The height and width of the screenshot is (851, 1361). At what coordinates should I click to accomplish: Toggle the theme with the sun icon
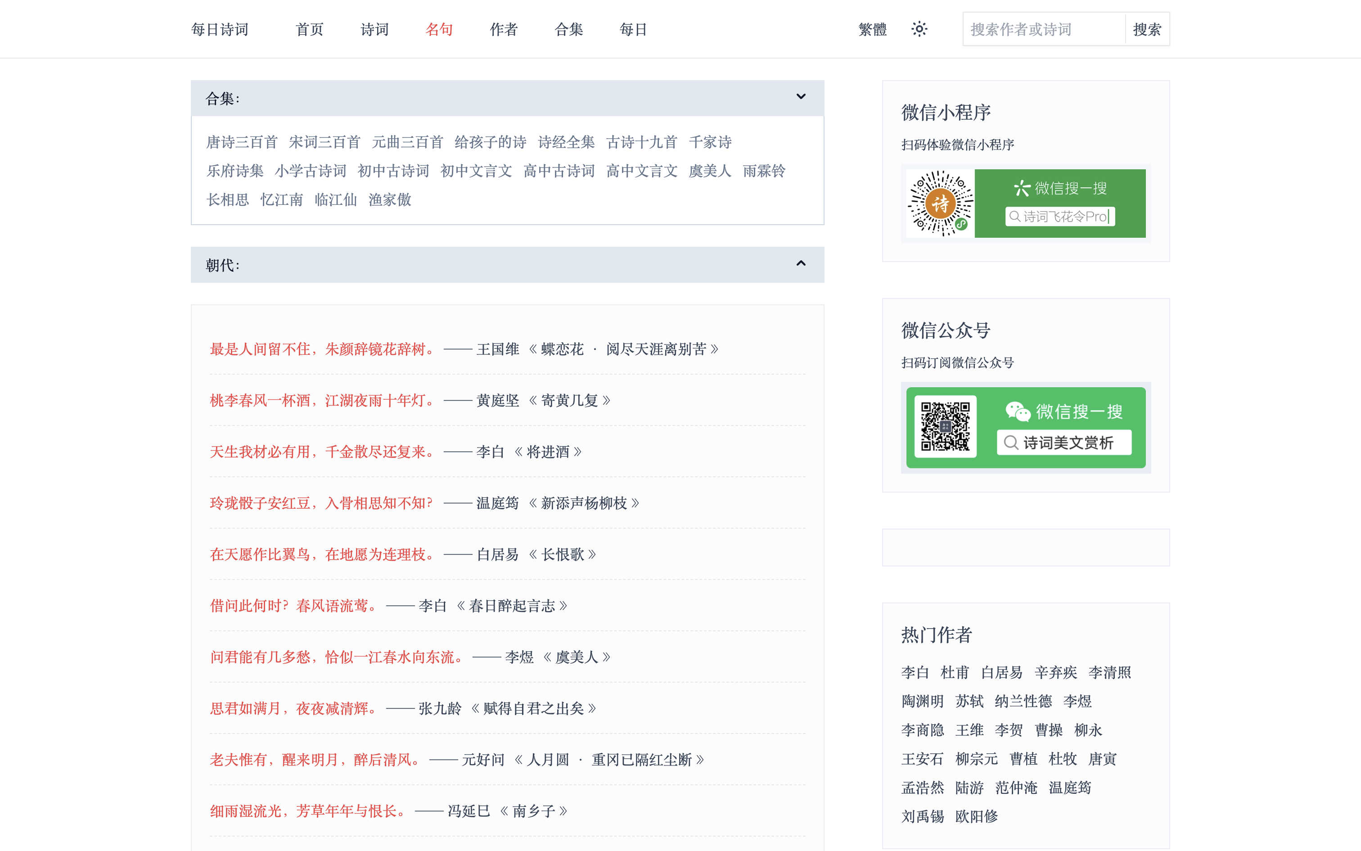(x=919, y=29)
